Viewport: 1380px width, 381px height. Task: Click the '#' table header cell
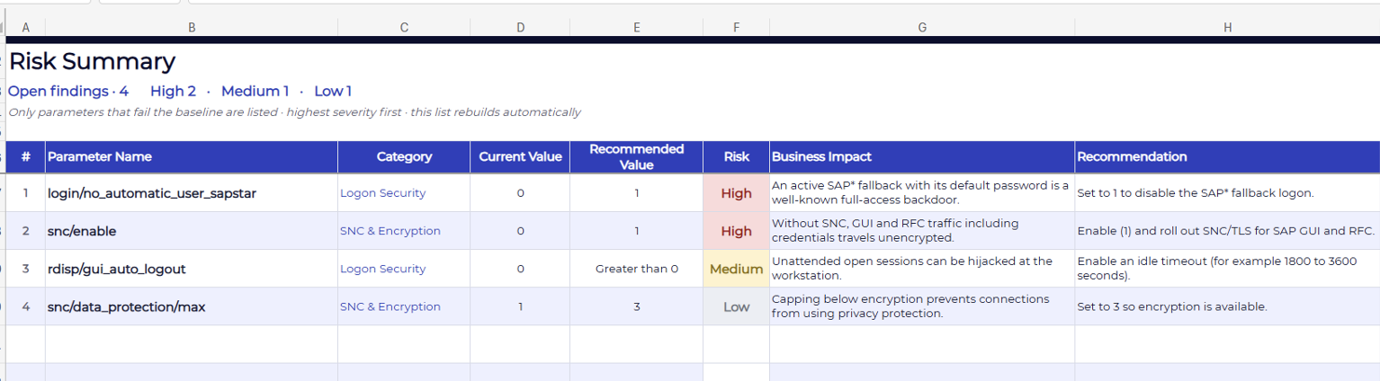pyautogui.click(x=25, y=156)
